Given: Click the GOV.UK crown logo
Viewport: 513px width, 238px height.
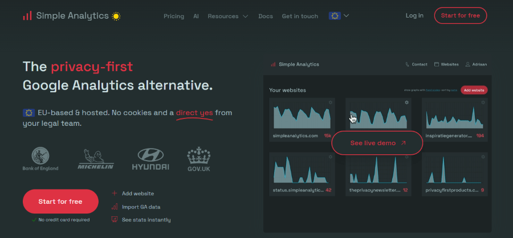Looking at the screenshot, I should [x=199, y=159].
